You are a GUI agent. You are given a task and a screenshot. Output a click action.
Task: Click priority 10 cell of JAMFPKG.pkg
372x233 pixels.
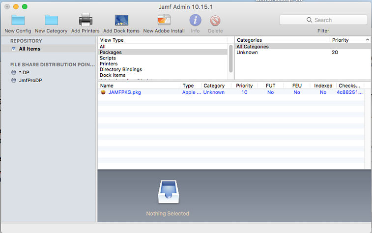244,92
